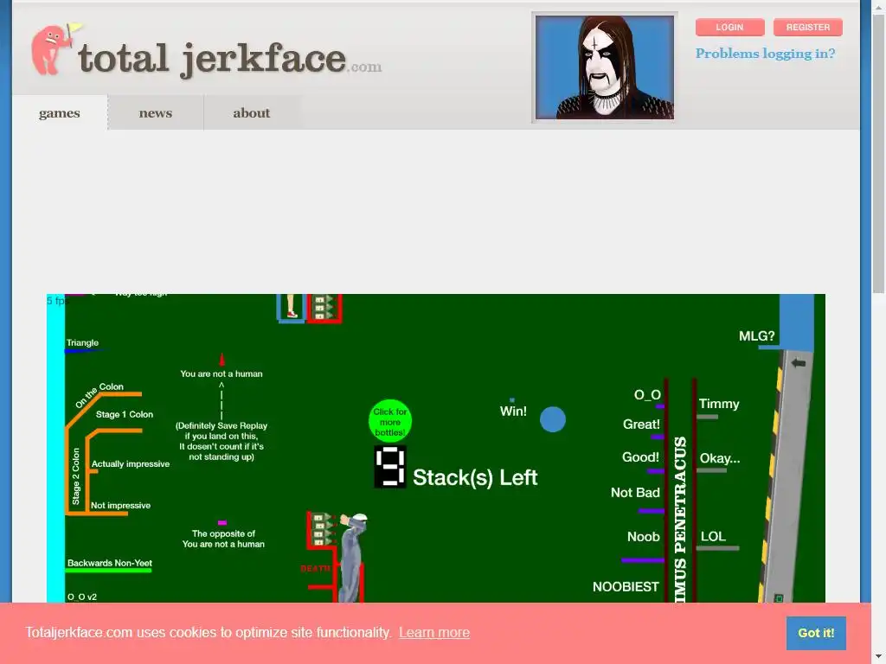Image resolution: width=886 pixels, height=664 pixels.
Task: Click the bottle stack at the top of the game
Action: pos(324,307)
